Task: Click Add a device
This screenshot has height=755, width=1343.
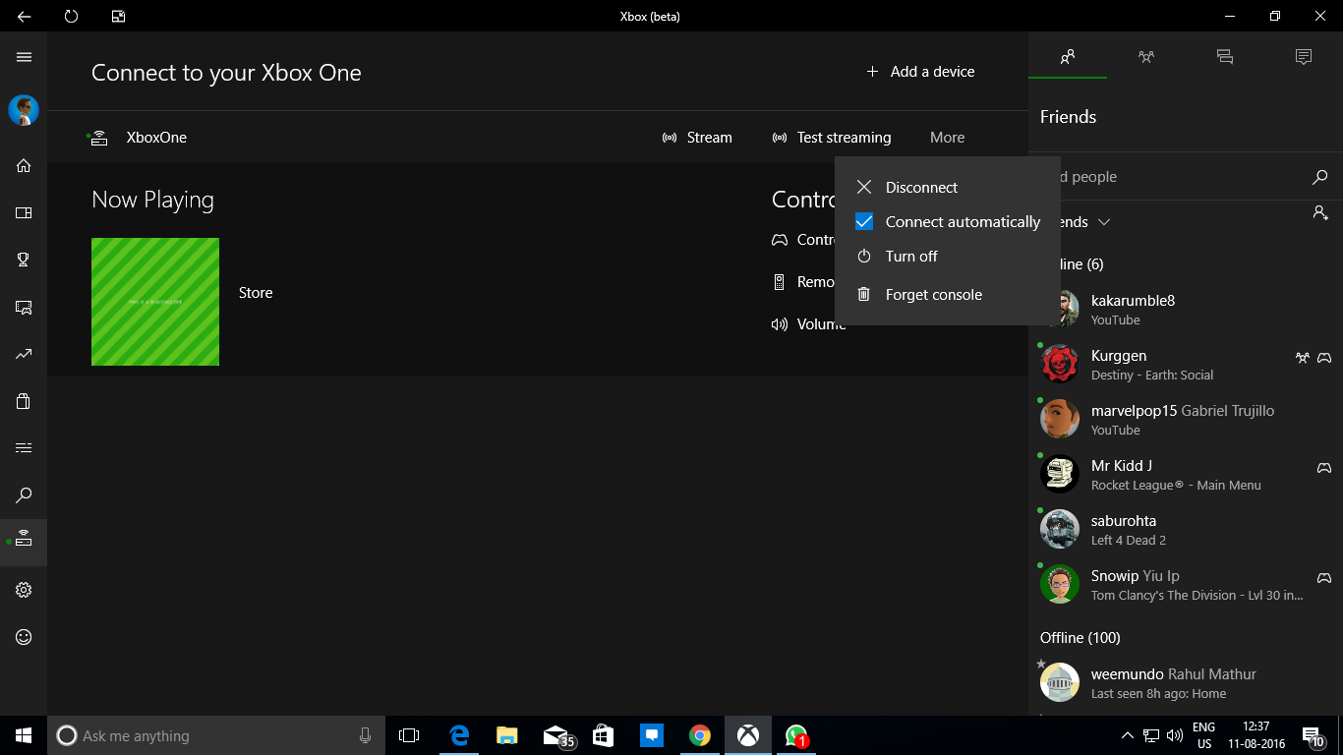Action: (x=920, y=72)
